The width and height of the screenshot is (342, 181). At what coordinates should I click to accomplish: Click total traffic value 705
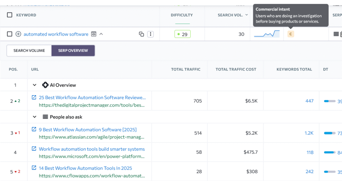pos(198,101)
